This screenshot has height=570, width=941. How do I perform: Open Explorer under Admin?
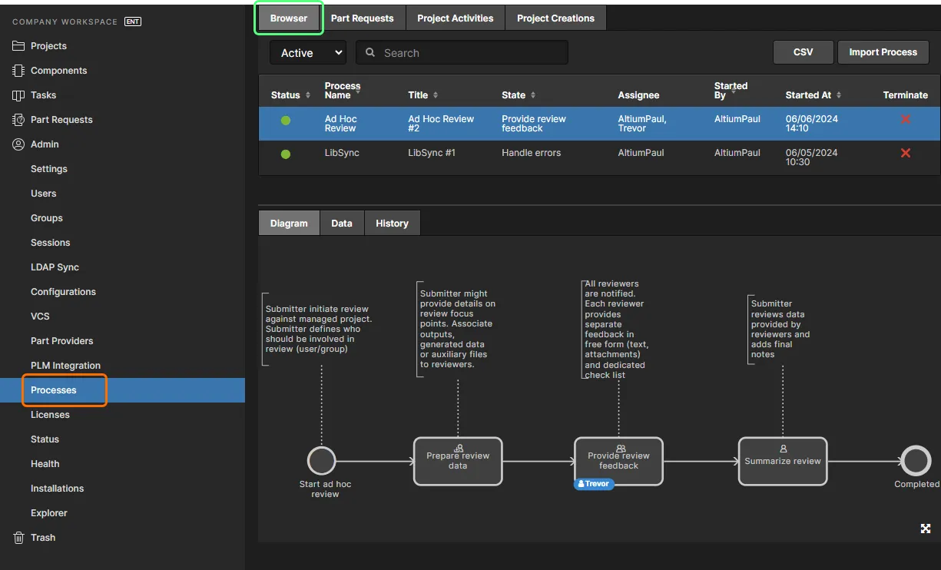coord(49,513)
